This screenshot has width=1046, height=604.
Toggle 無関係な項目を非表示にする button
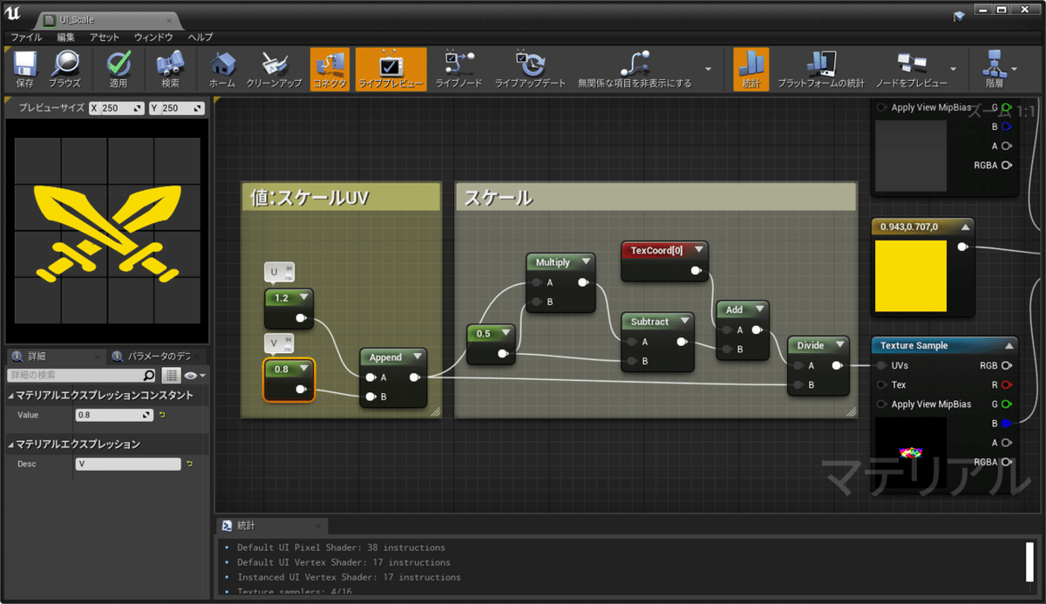pos(635,69)
